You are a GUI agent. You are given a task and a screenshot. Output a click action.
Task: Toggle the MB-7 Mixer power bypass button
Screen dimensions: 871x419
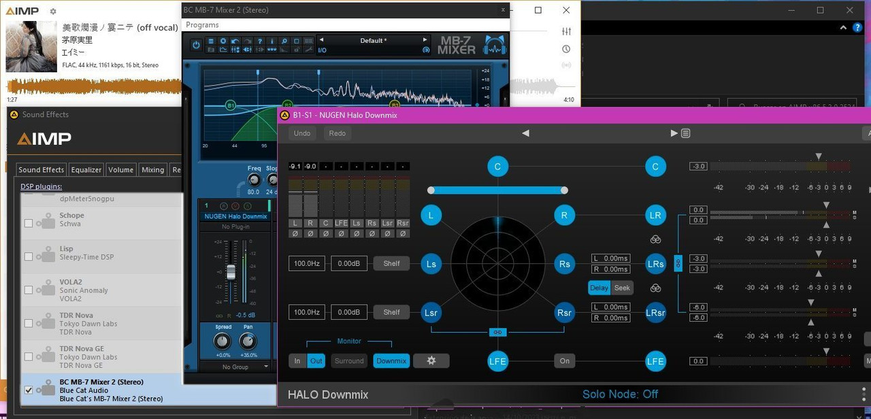click(196, 45)
